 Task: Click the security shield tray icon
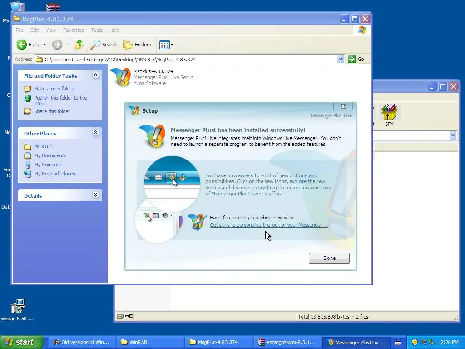click(415, 342)
